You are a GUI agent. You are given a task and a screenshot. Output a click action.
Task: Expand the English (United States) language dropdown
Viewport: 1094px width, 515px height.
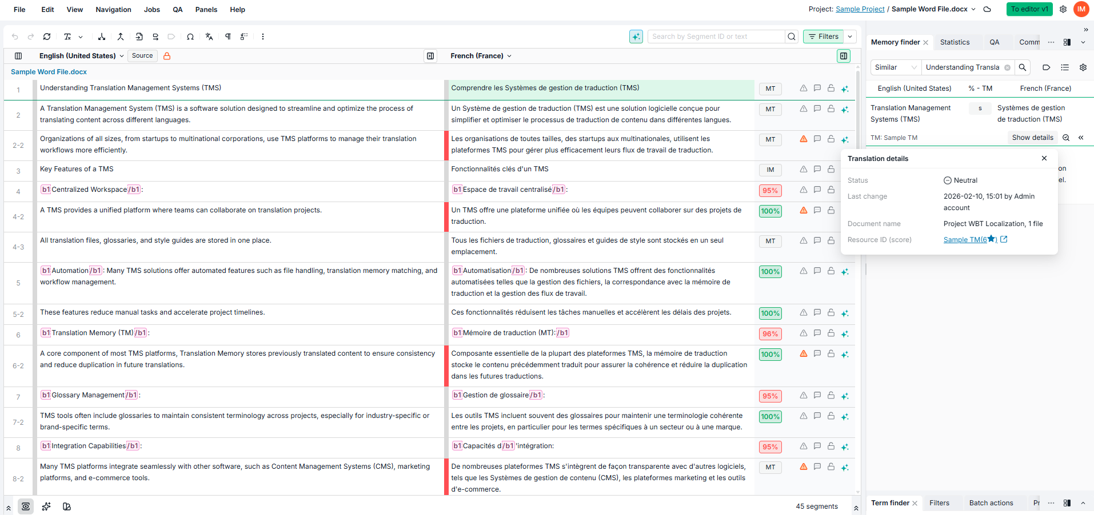[81, 56]
